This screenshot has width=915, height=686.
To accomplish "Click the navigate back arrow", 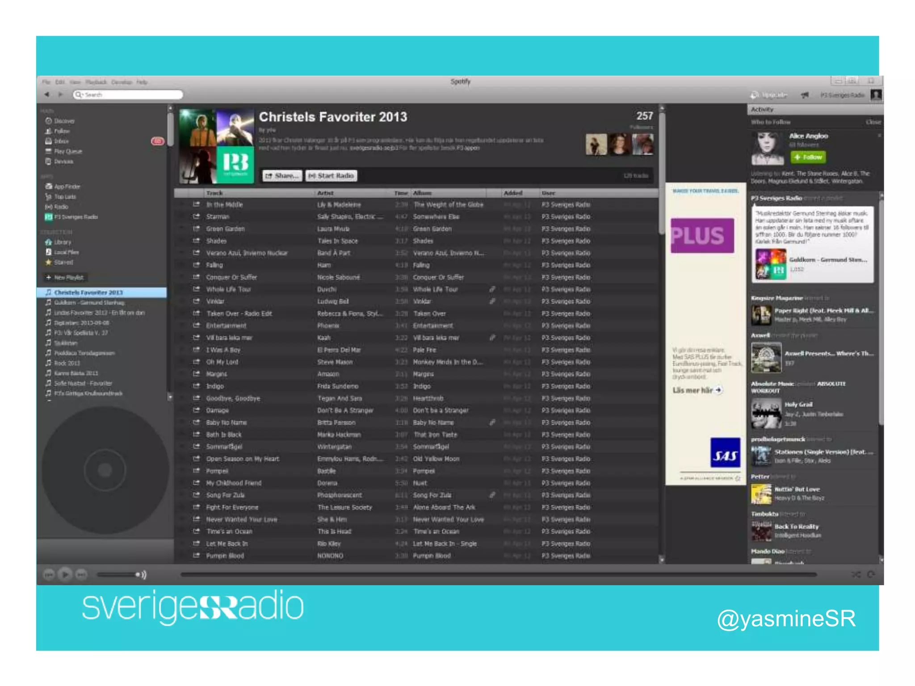I will point(47,95).
